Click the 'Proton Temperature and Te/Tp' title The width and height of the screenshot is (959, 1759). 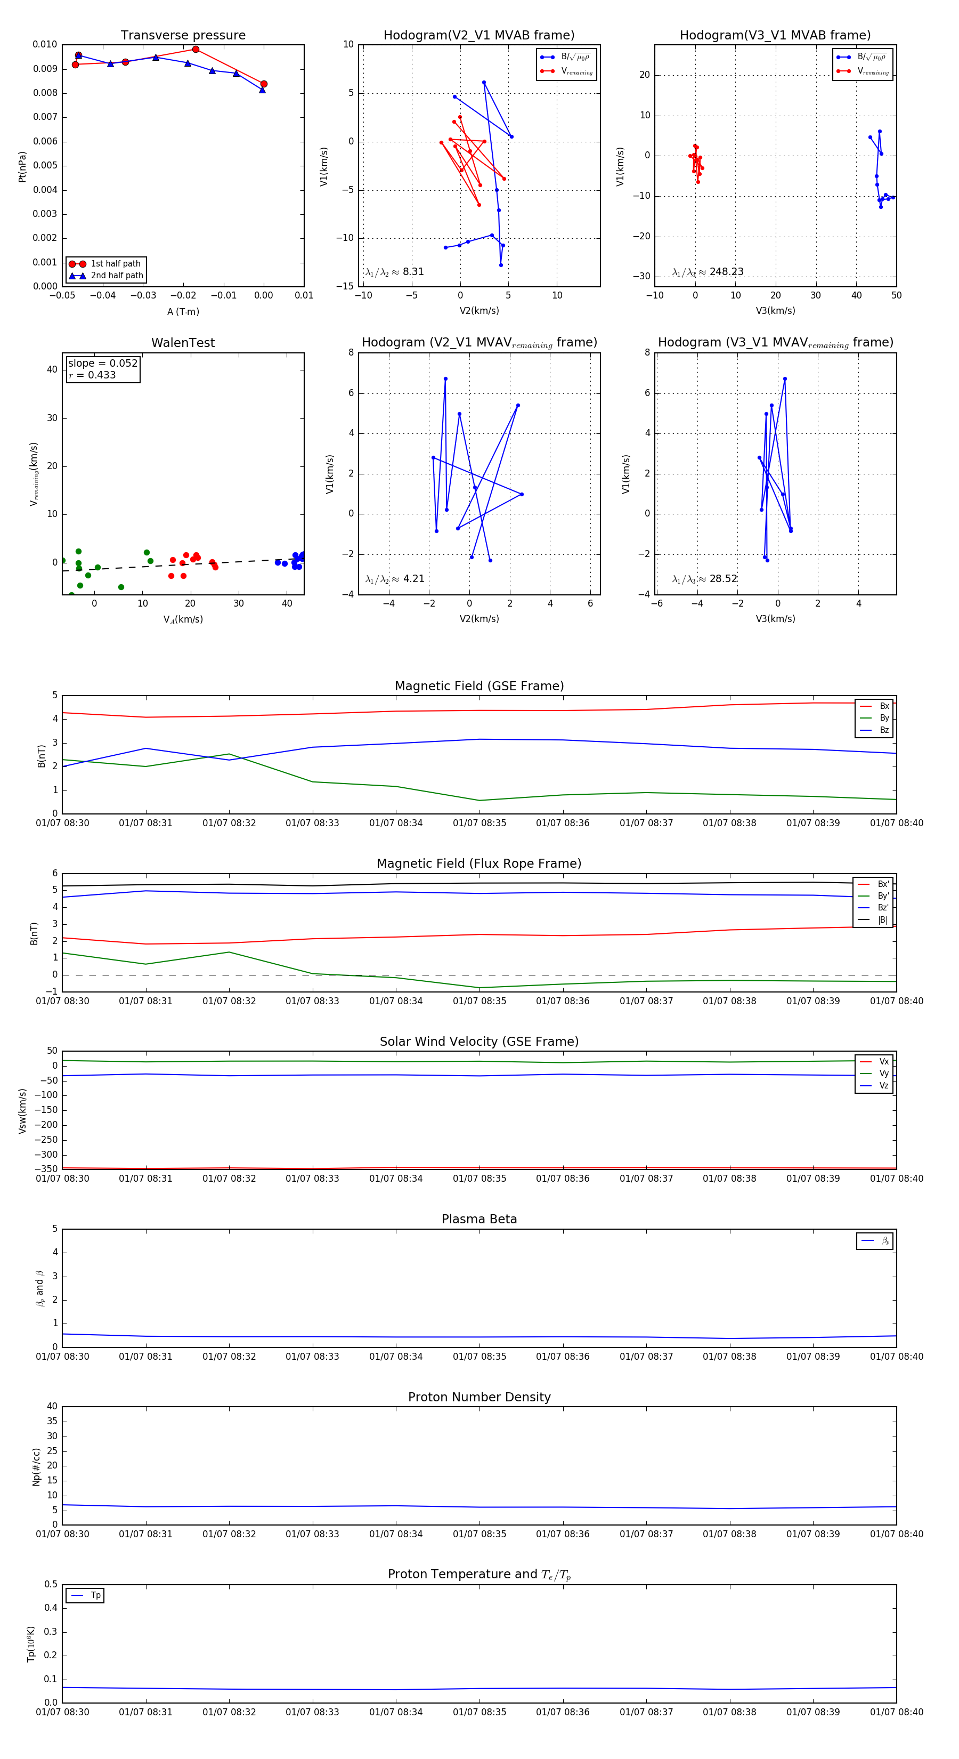[479, 1575]
